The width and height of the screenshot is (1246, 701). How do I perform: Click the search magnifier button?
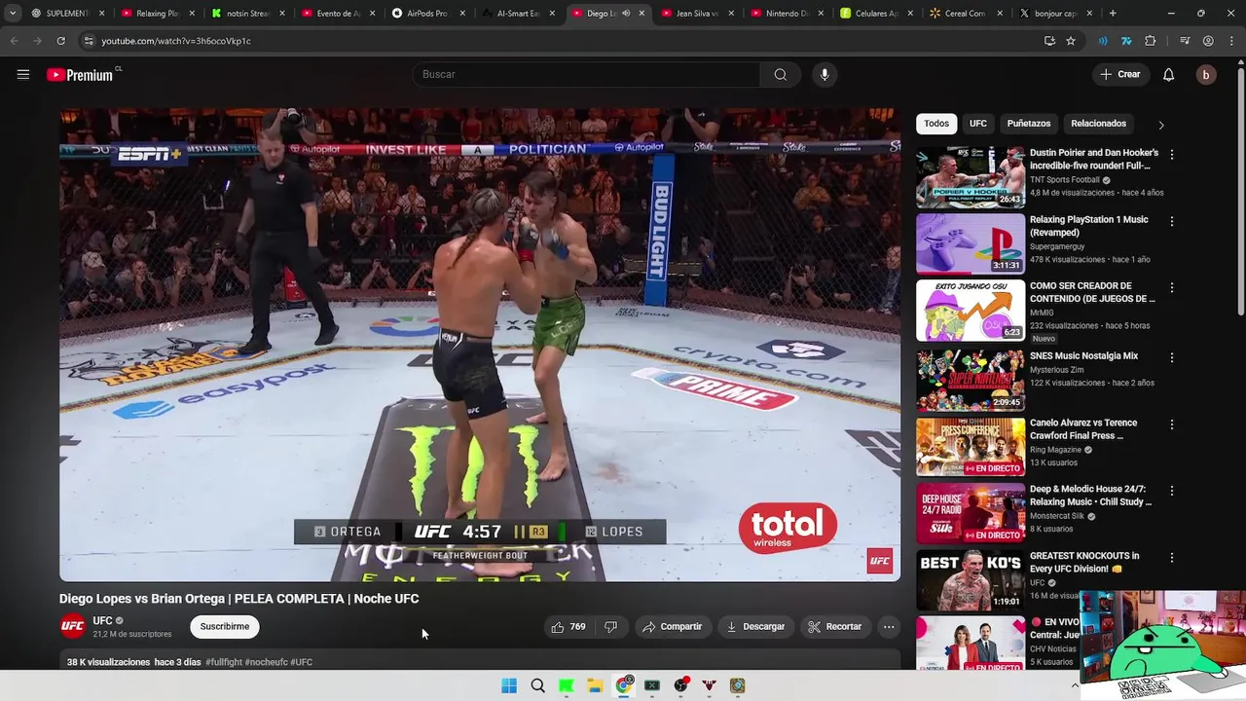pyautogui.click(x=780, y=74)
